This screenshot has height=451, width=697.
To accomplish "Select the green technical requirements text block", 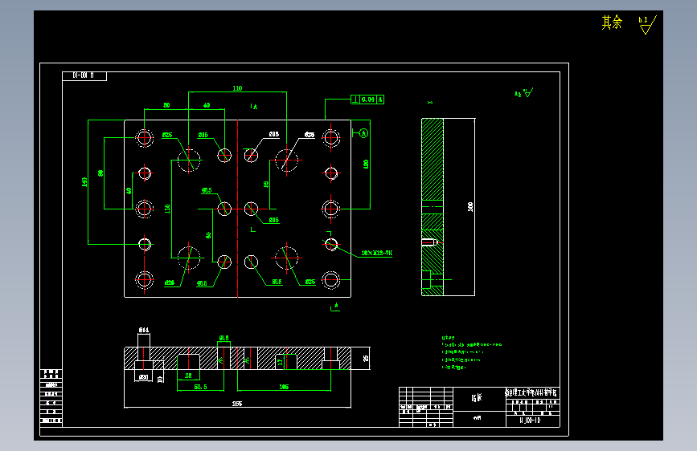I will [472, 353].
